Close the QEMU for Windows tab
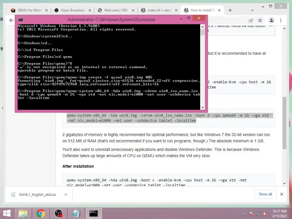Viewport: 292px width, 219px height. (46, 11)
